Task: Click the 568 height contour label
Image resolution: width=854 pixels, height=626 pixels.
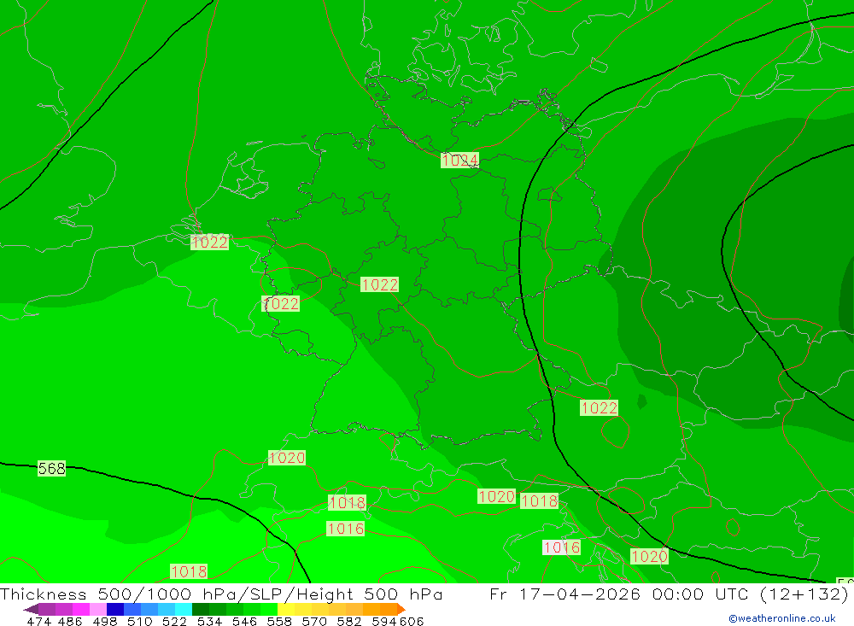Action: (52, 468)
